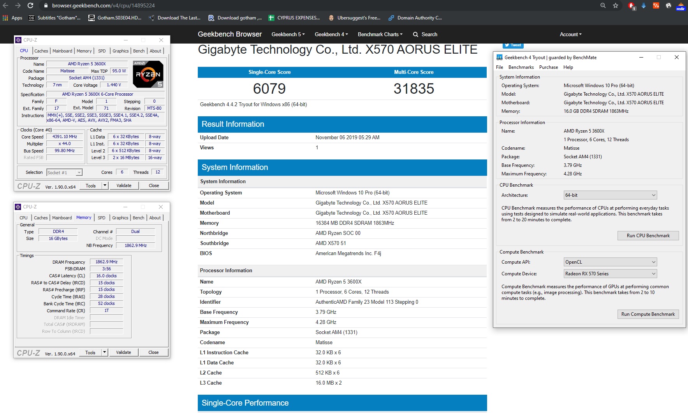
Task: Click Tools button in top CPU-Z window
Action: click(x=91, y=186)
